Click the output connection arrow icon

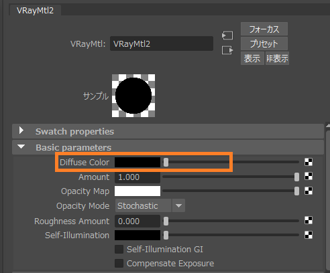227,50
